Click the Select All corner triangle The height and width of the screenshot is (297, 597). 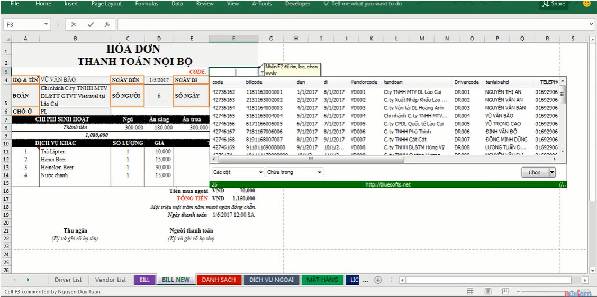click(6, 39)
